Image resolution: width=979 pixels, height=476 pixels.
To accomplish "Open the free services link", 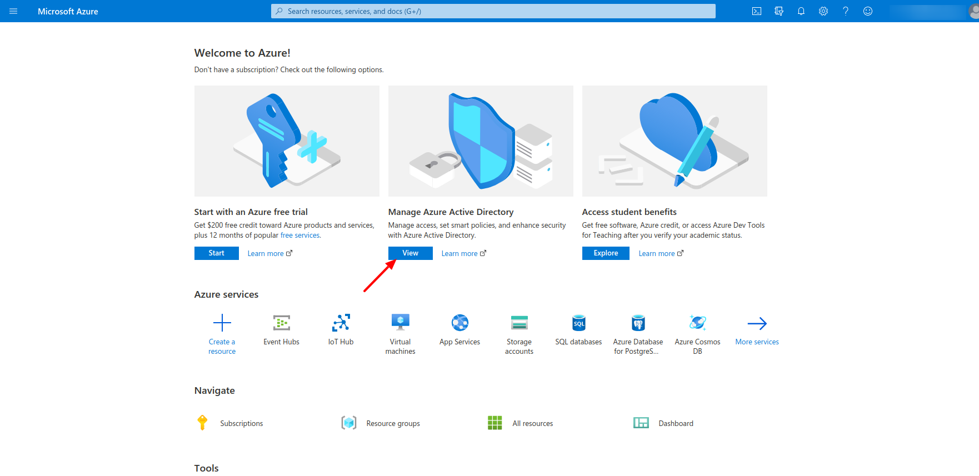I will tap(300, 236).
